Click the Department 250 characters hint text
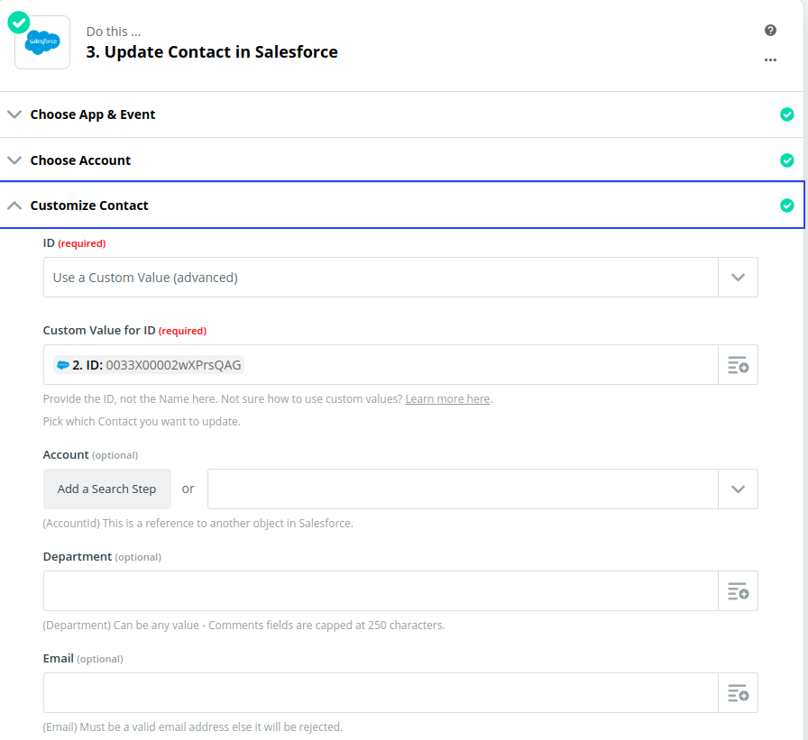 [243, 626]
